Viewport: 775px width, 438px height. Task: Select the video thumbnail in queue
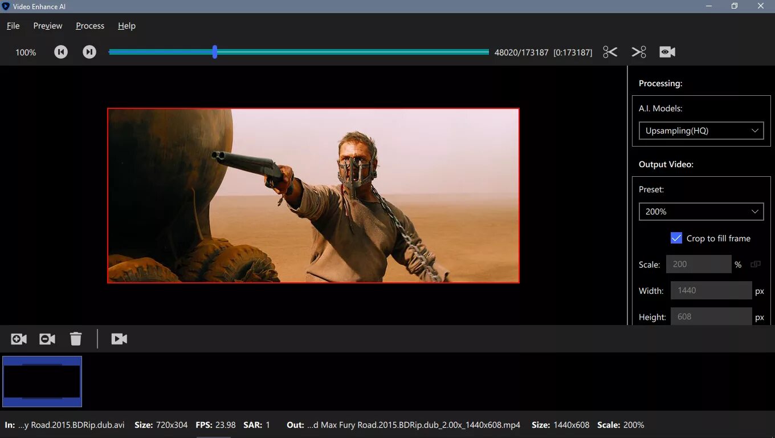click(42, 382)
